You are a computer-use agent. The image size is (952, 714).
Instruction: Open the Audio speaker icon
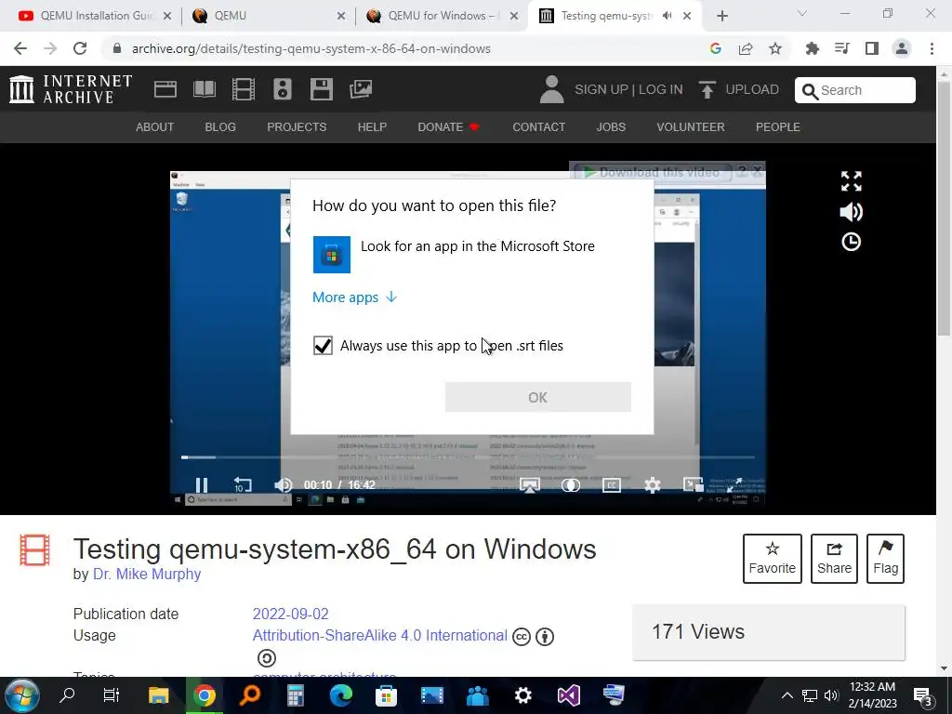tap(283, 89)
